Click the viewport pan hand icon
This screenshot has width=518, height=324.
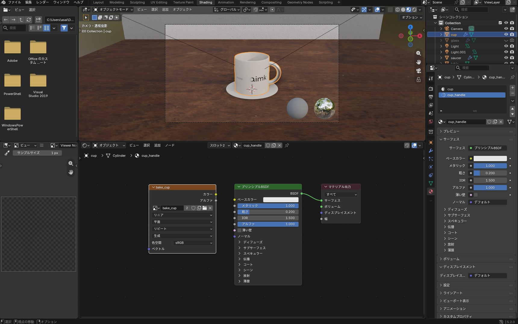(418, 62)
